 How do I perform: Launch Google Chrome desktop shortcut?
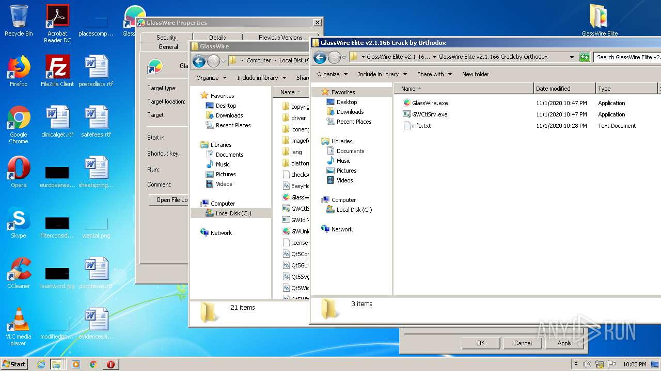(x=19, y=125)
